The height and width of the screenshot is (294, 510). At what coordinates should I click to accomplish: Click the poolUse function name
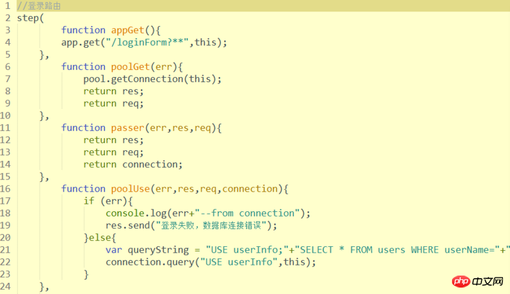tap(131, 189)
